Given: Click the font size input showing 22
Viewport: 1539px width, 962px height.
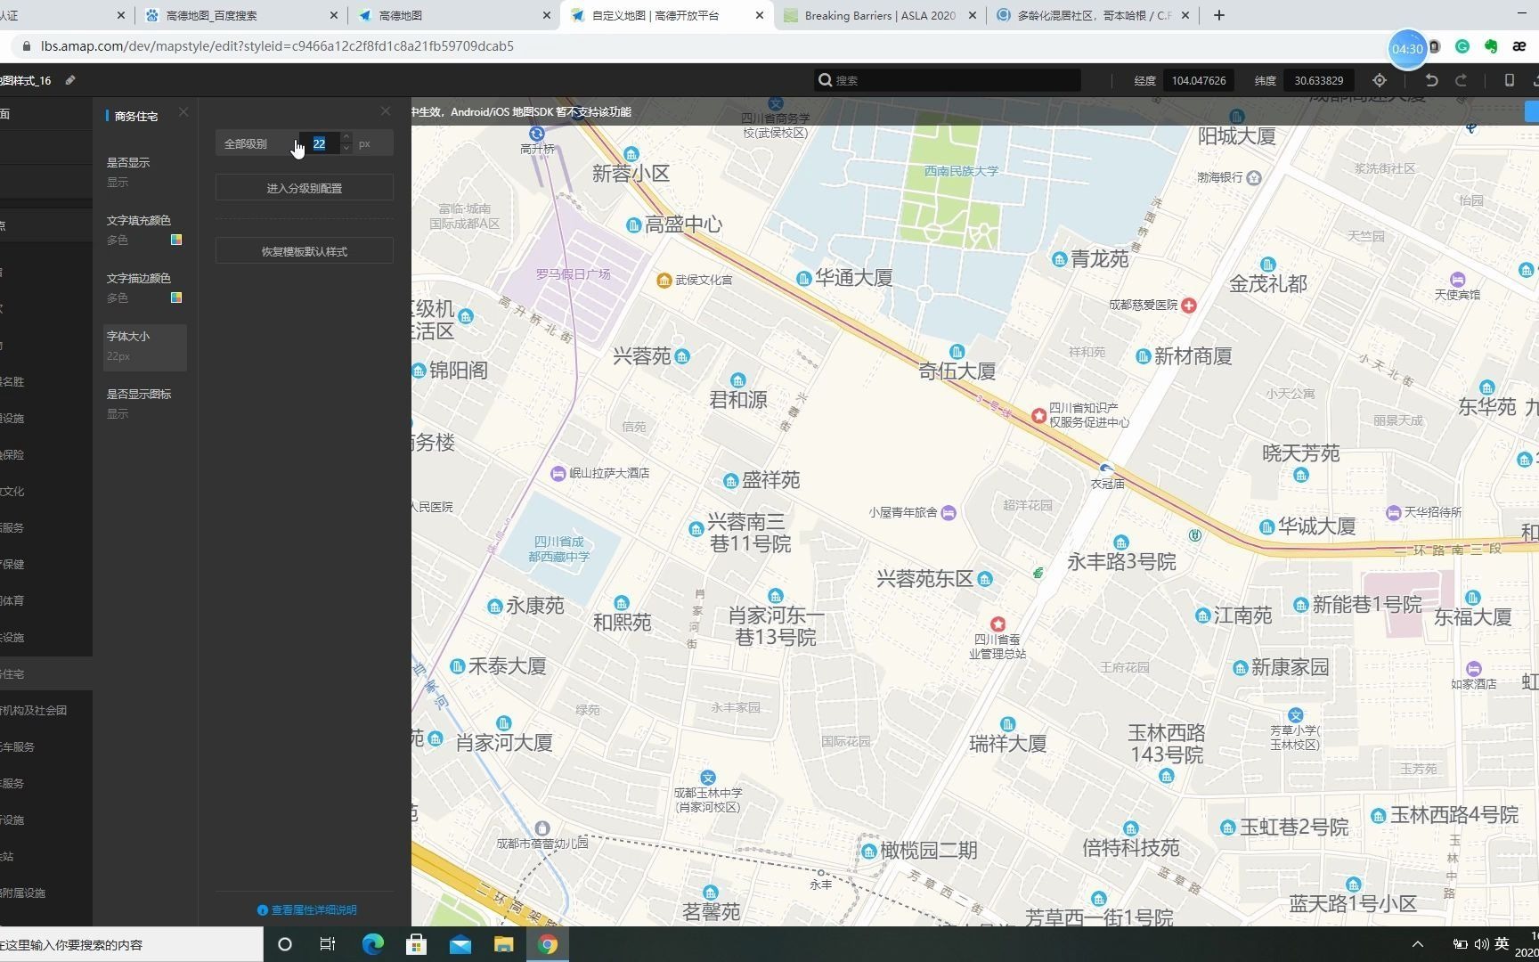Looking at the screenshot, I should (x=320, y=143).
